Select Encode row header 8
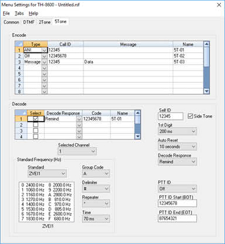The height and width of the screenshot is (244, 225). 19,92
